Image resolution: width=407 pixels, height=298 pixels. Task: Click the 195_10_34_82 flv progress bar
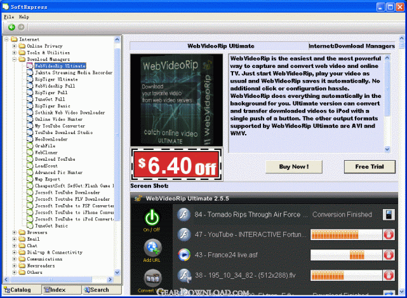tap(346, 275)
